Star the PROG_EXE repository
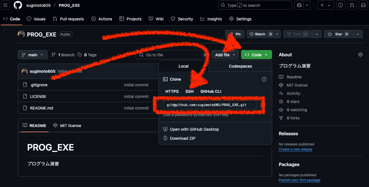Viewport: 369px width, 187px height. click(339, 34)
